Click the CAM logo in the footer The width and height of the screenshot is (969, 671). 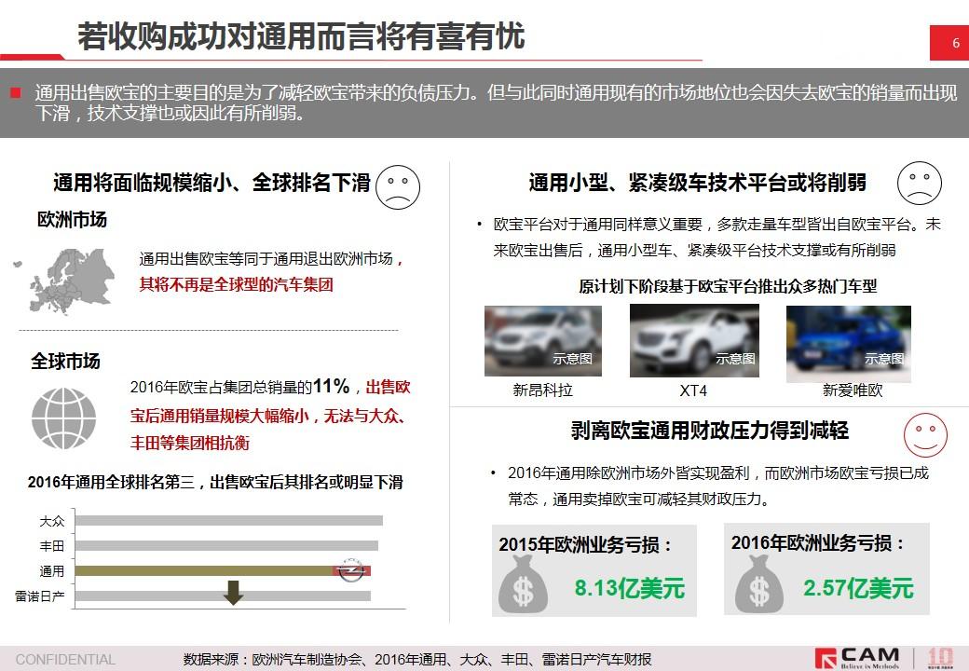tap(858, 658)
